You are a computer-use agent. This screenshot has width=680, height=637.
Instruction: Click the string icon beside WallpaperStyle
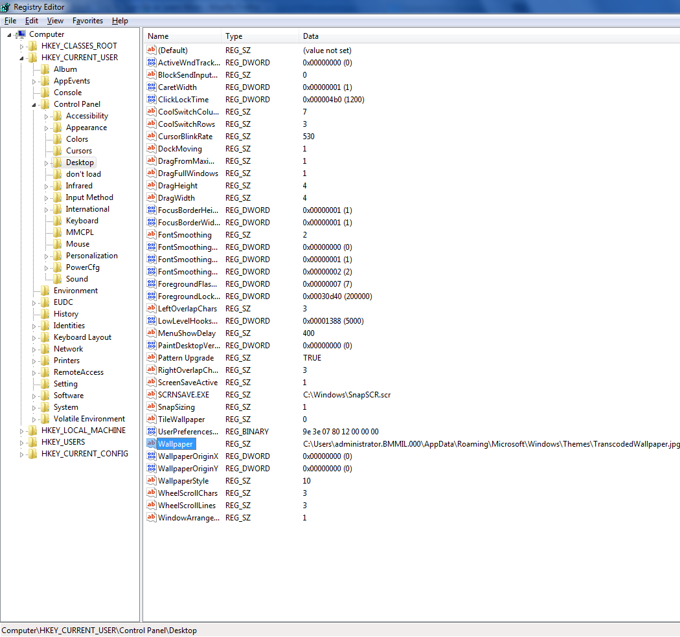tap(151, 480)
